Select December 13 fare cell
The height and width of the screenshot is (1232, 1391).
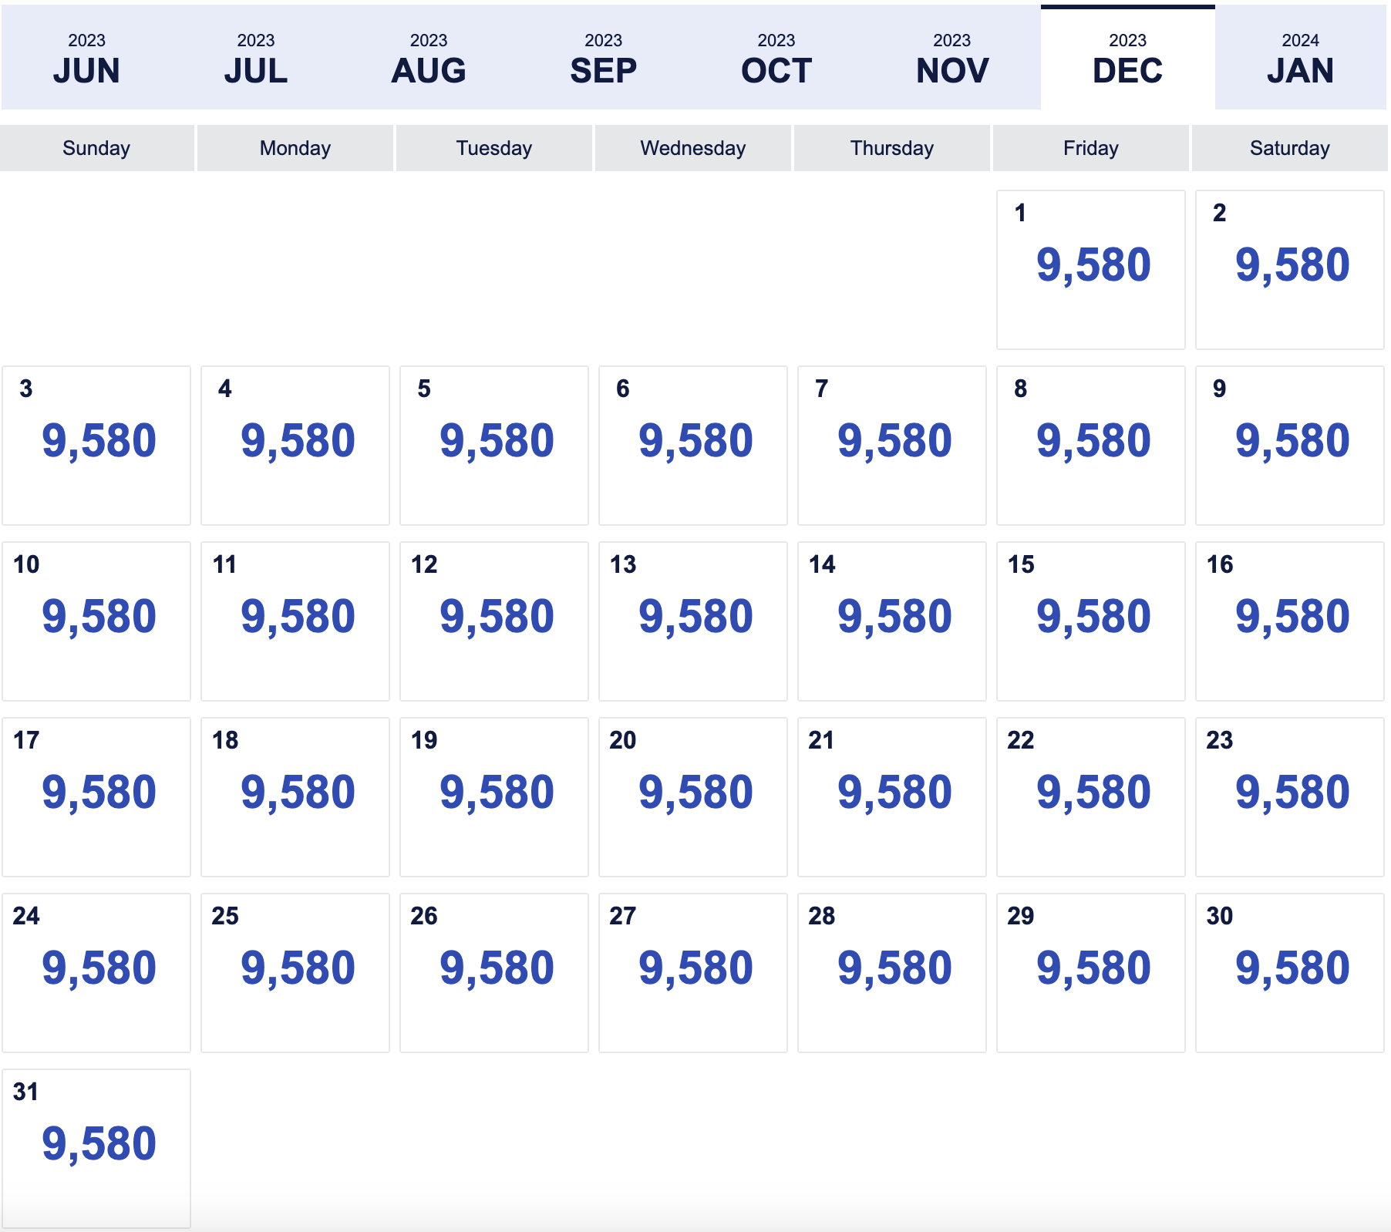(692, 621)
